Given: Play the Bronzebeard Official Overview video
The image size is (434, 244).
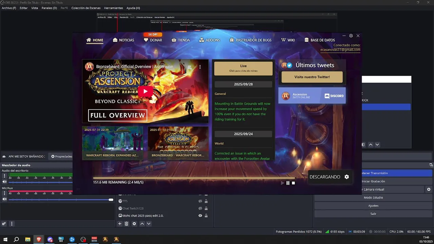Looking at the screenshot, I should (145, 91).
